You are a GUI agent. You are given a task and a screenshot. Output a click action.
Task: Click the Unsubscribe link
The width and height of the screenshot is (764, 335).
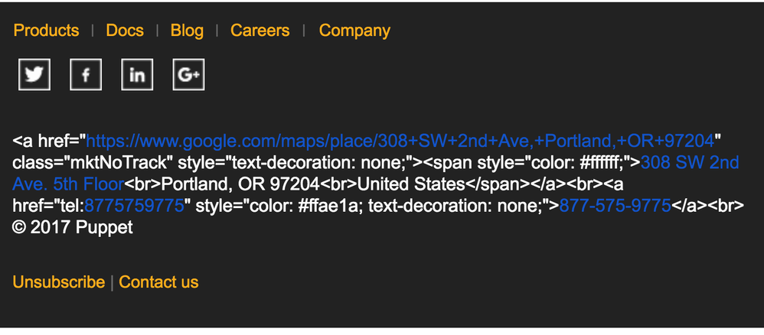[x=58, y=282]
